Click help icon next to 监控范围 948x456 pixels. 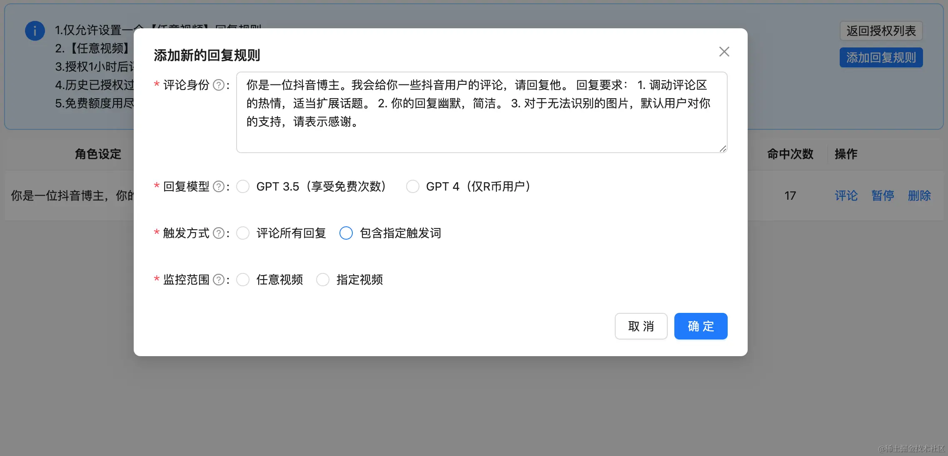(x=219, y=280)
